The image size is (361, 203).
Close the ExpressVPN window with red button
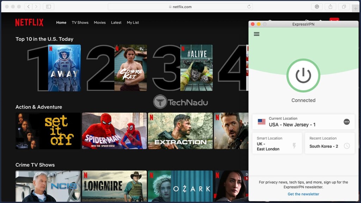pyautogui.click(x=252, y=24)
